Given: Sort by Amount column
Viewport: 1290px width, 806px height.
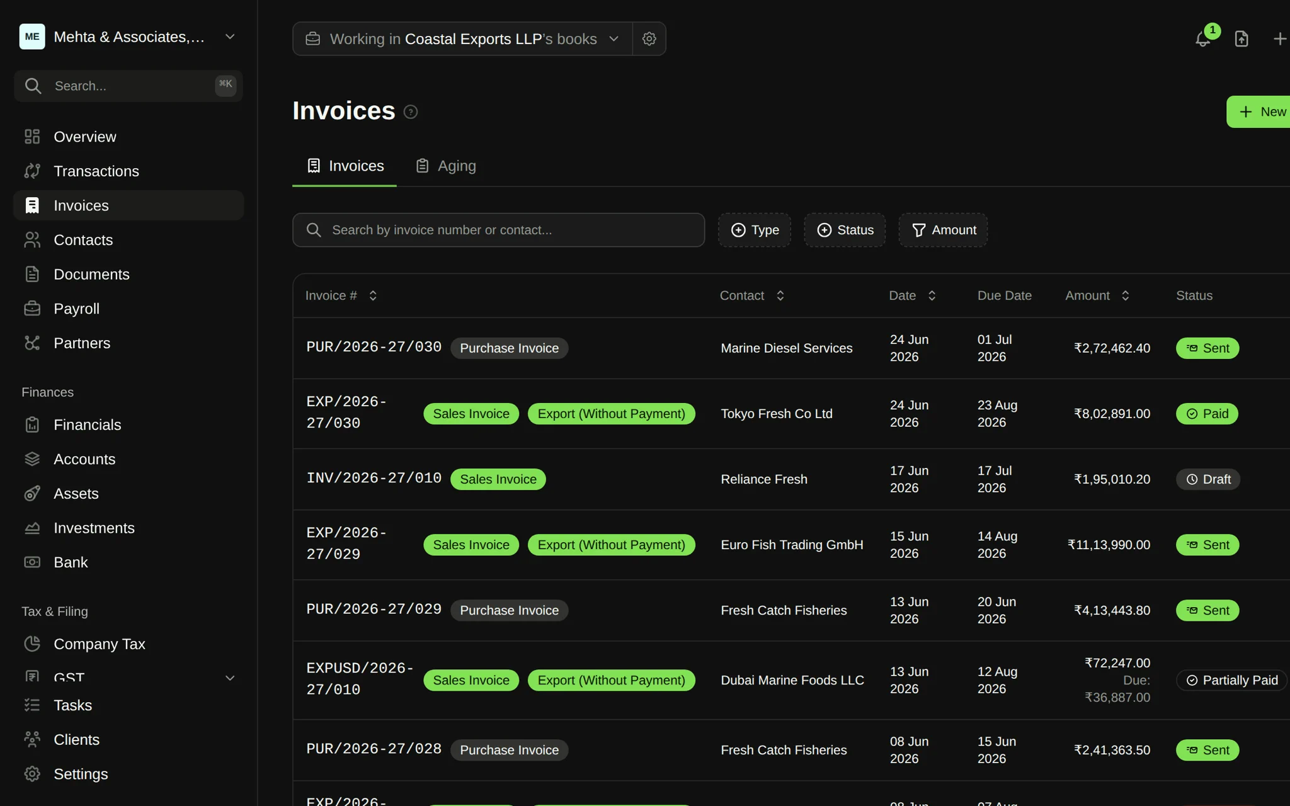Looking at the screenshot, I should [x=1097, y=295].
